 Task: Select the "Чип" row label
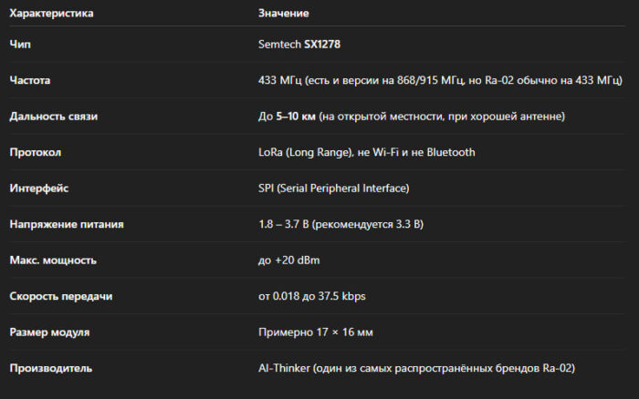pyautogui.click(x=20, y=44)
